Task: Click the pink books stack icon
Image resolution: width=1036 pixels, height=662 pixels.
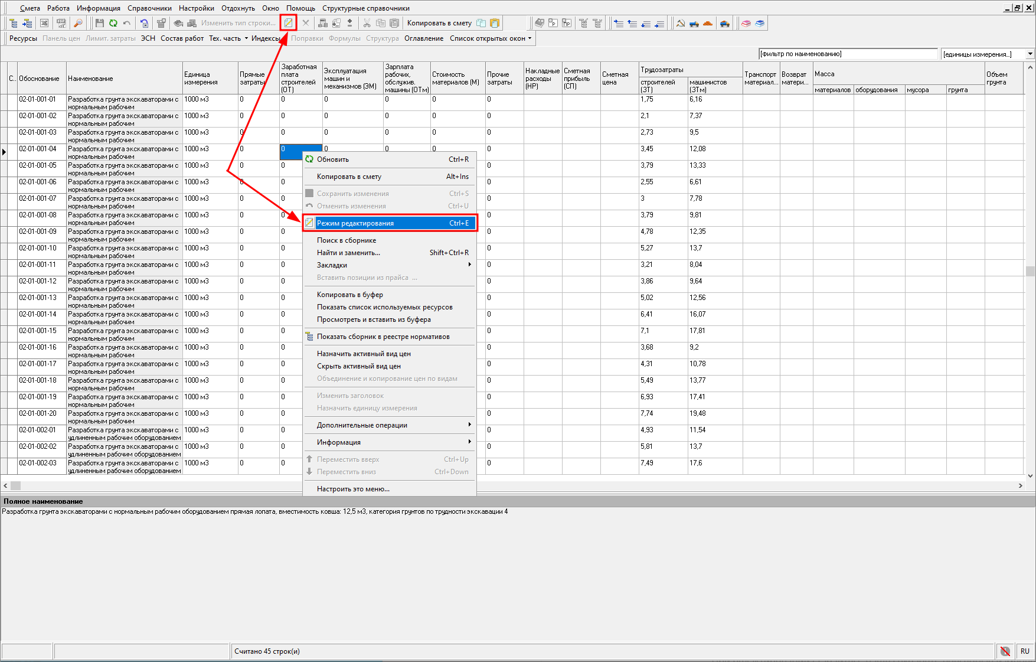Action: pyautogui.click(x=746, y=23)
